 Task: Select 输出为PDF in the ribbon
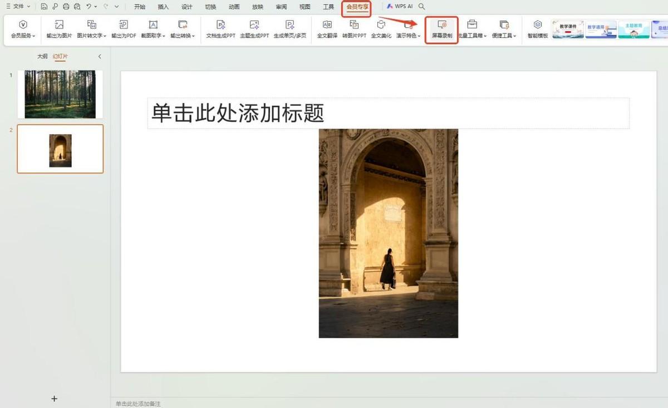124,25
